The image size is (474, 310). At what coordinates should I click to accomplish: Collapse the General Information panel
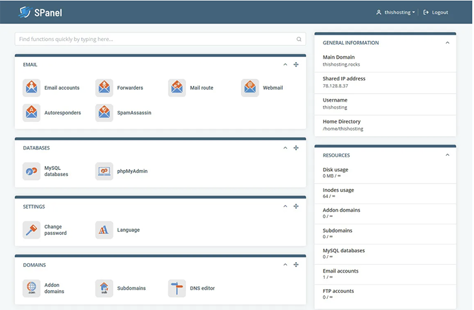click(447, 43)
